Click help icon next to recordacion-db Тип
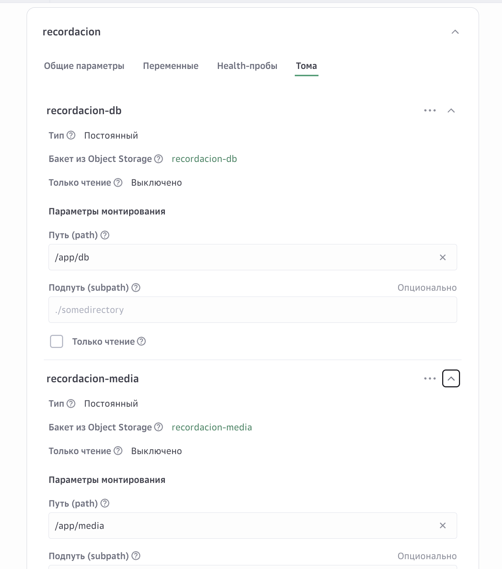The height and width of the screenshot is (569, 502). click(x=71, y=135)
